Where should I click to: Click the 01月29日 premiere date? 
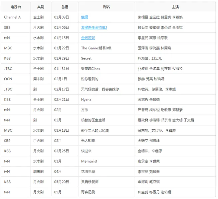pyautogui.click(x=62, y=58)
